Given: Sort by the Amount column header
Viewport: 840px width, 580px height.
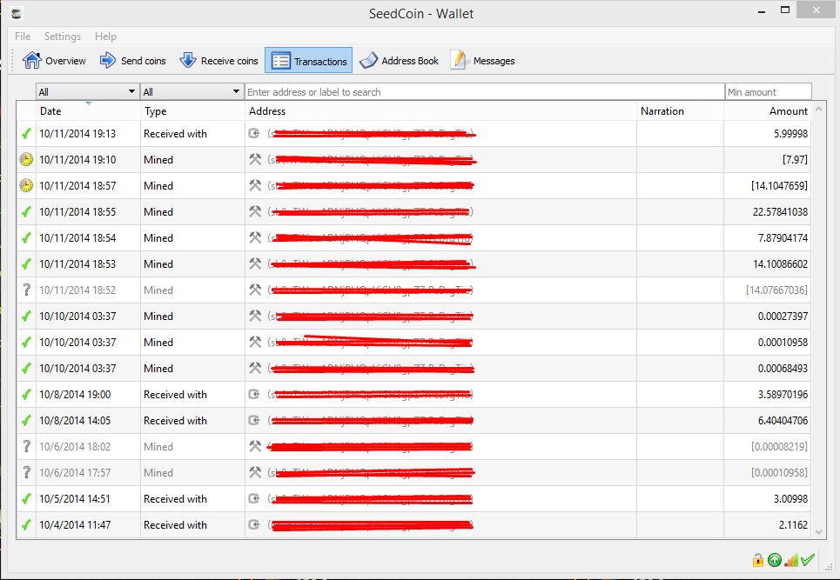Looking at the screenshot, I should (x=767, y=111).
